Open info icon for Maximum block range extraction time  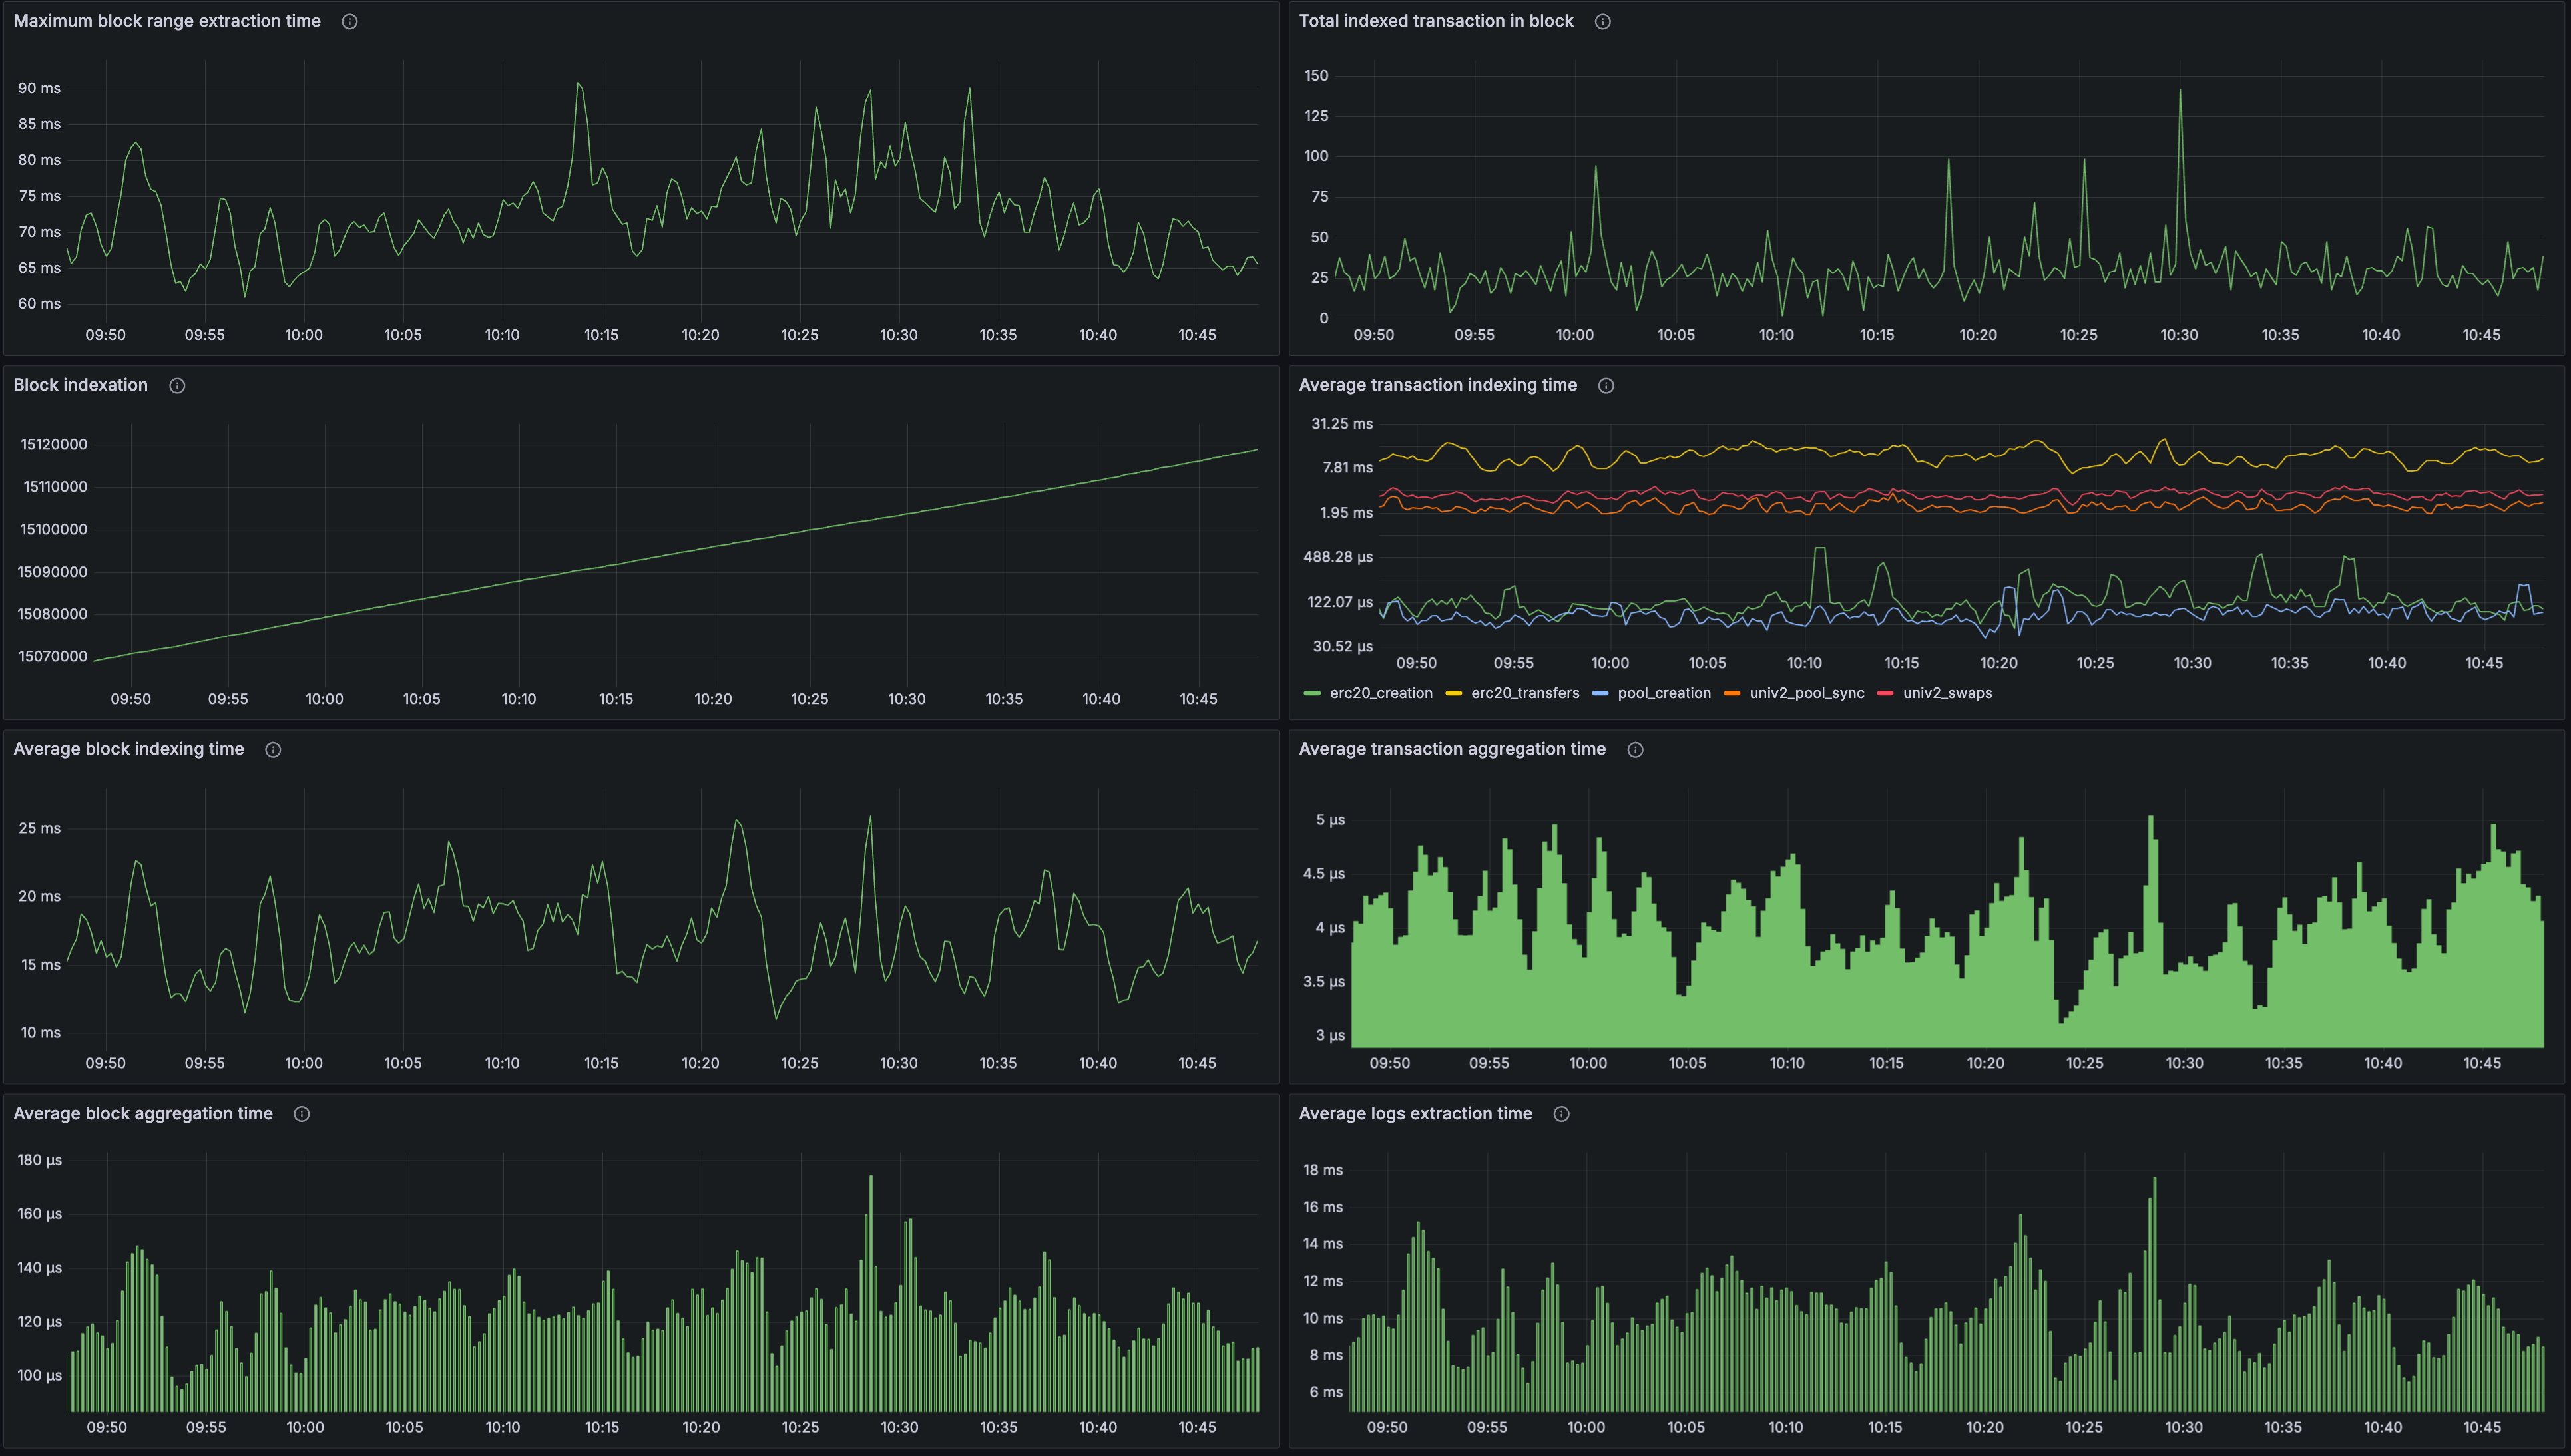349,21
